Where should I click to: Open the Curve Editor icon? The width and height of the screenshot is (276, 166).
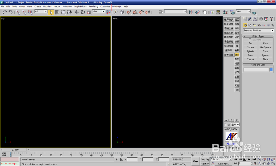pyautogui.click(x=212, y=12)
